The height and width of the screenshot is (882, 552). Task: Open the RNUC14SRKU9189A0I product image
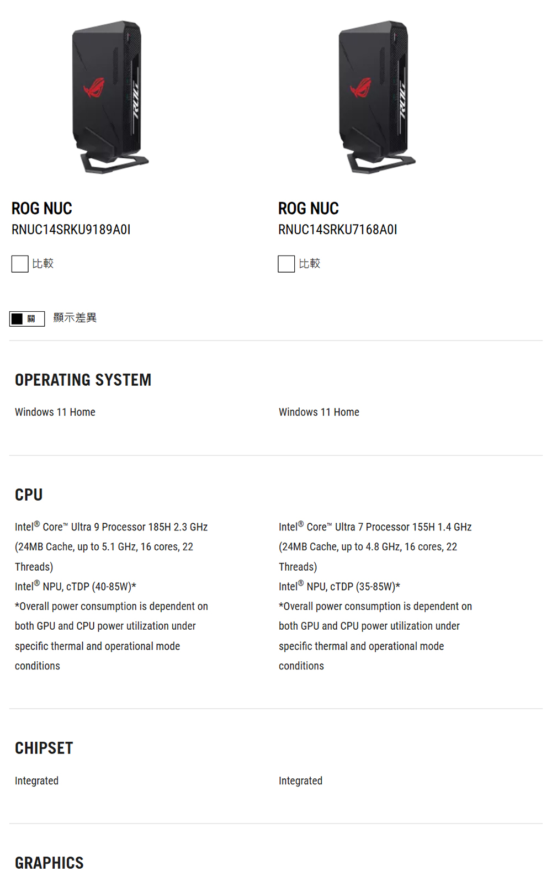coord(109,97)
